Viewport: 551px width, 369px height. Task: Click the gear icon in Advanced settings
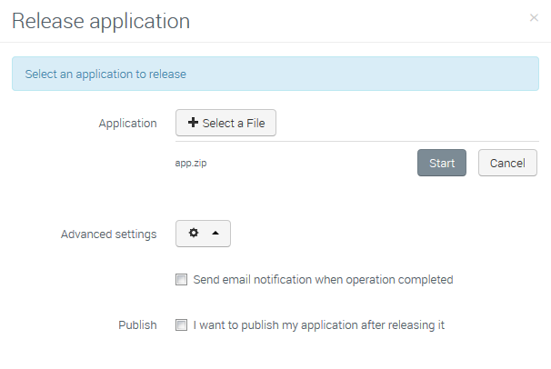pos(193,234)
